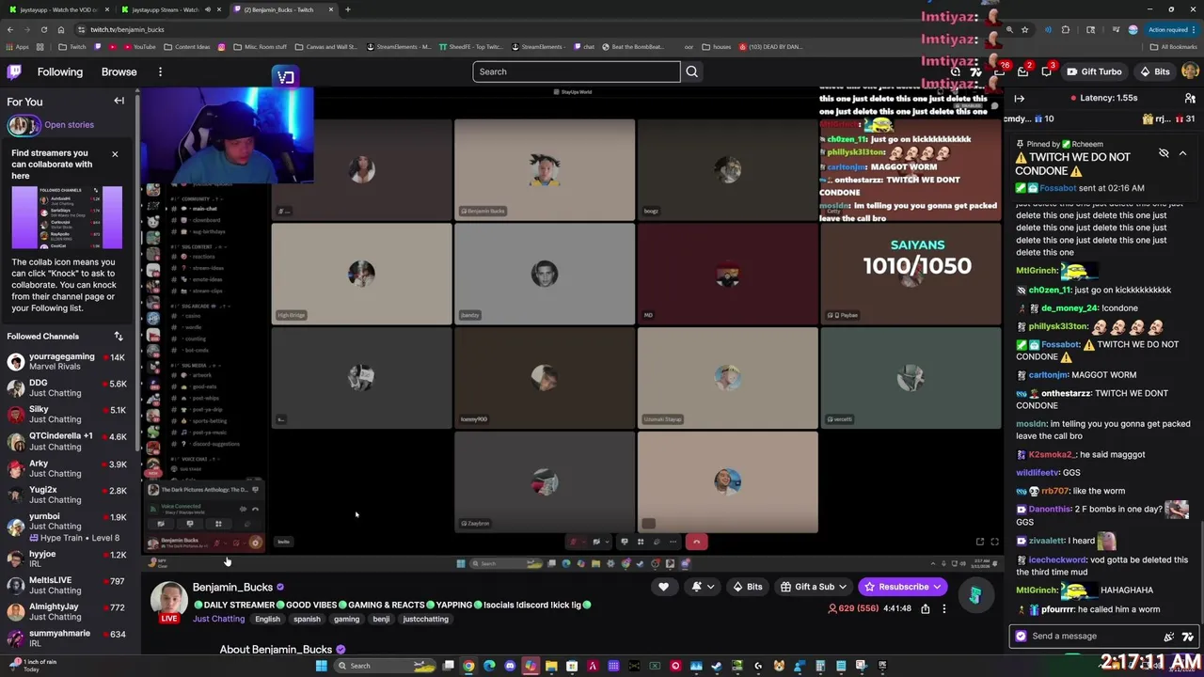Open the YouTube bookmark
1204x677 pixels.
point(139,46)
